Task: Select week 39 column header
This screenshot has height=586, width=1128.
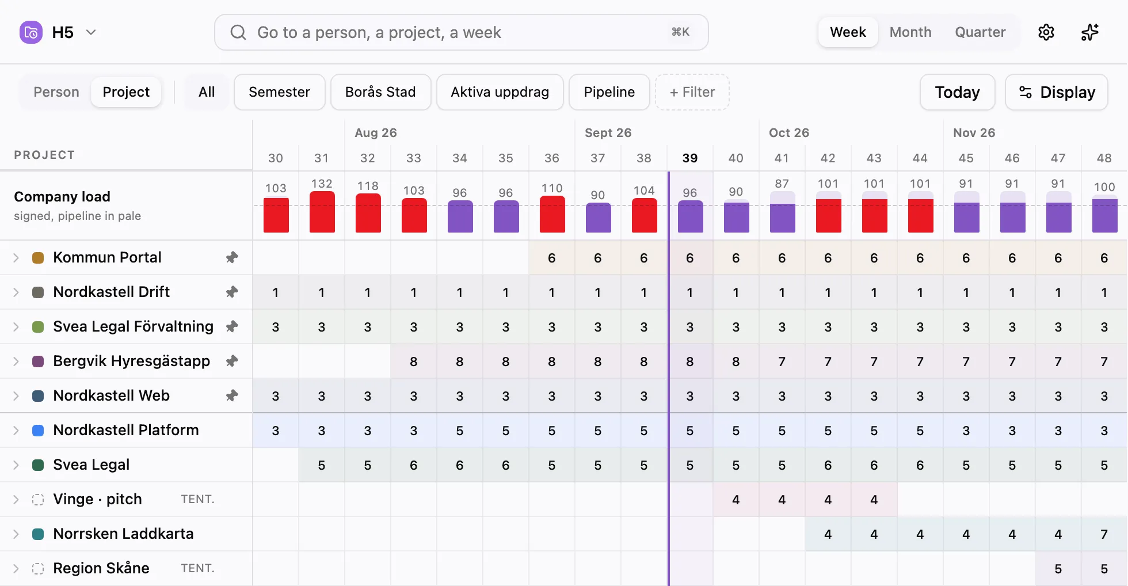Action: (690, 158)
